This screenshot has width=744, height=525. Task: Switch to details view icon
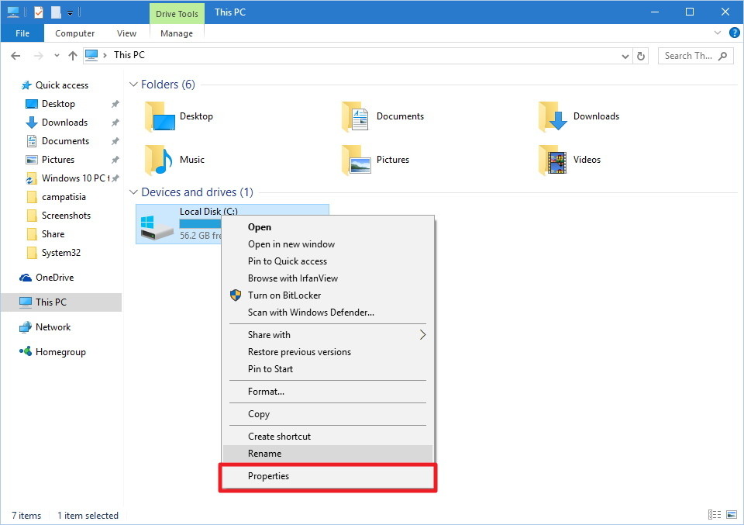[x=714, y=515]
